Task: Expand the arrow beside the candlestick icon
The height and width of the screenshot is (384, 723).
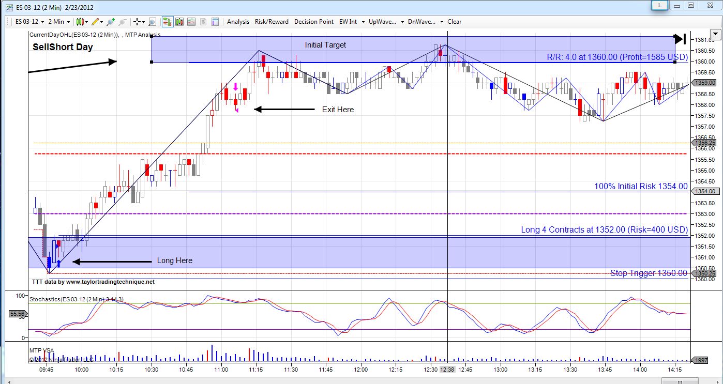Action: (87, 22)
